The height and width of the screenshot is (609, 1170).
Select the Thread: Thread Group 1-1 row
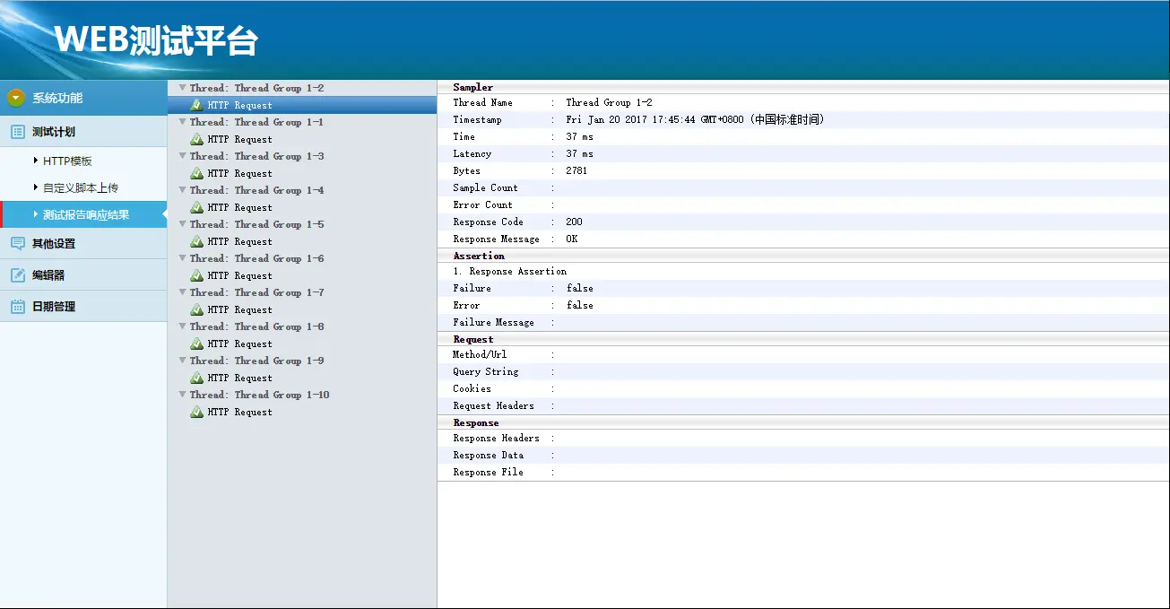pyautogui.click(x=302, y=122)
